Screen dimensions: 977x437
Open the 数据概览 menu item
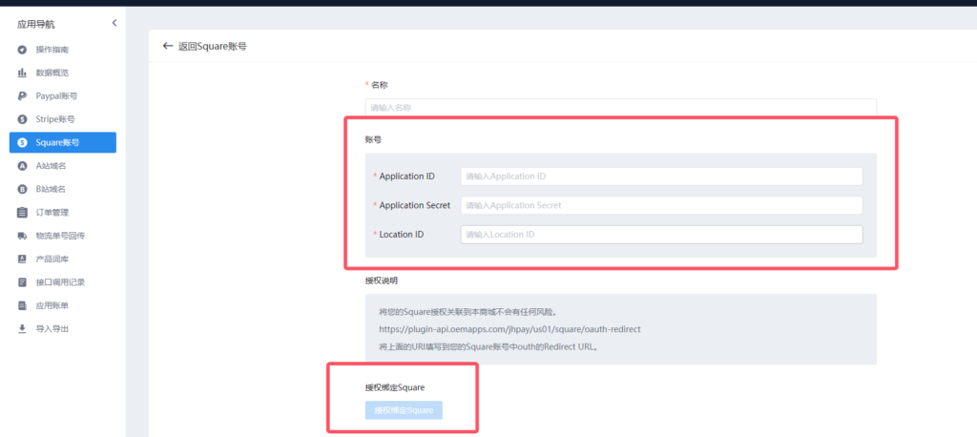tap(62, 73)
